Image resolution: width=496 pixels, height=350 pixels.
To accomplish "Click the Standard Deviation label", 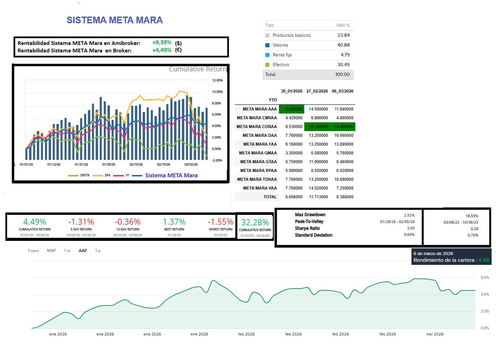I will tap(314, 235).
